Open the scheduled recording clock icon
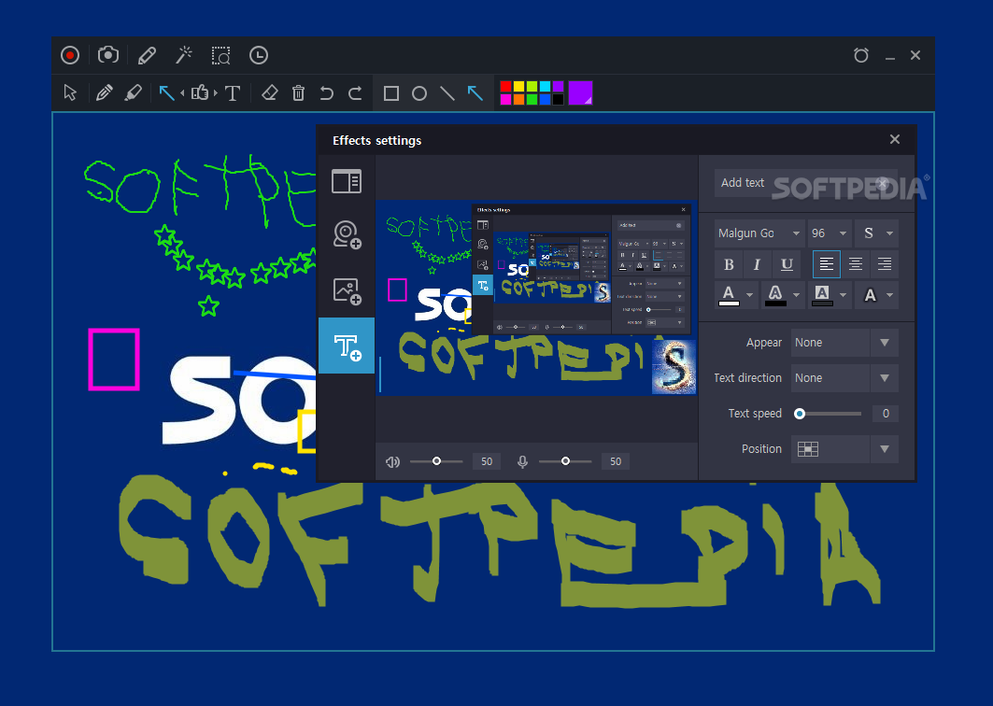 [259, 56]
